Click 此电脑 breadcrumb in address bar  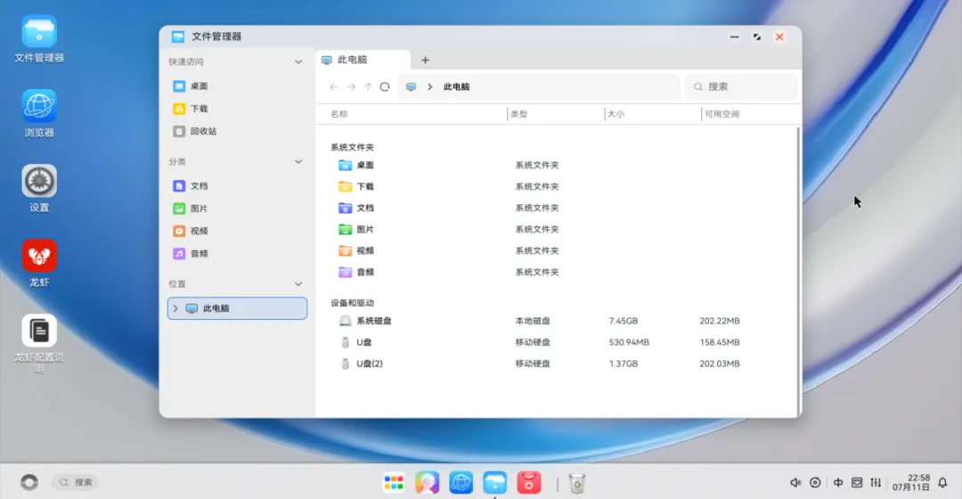[456, 87]
